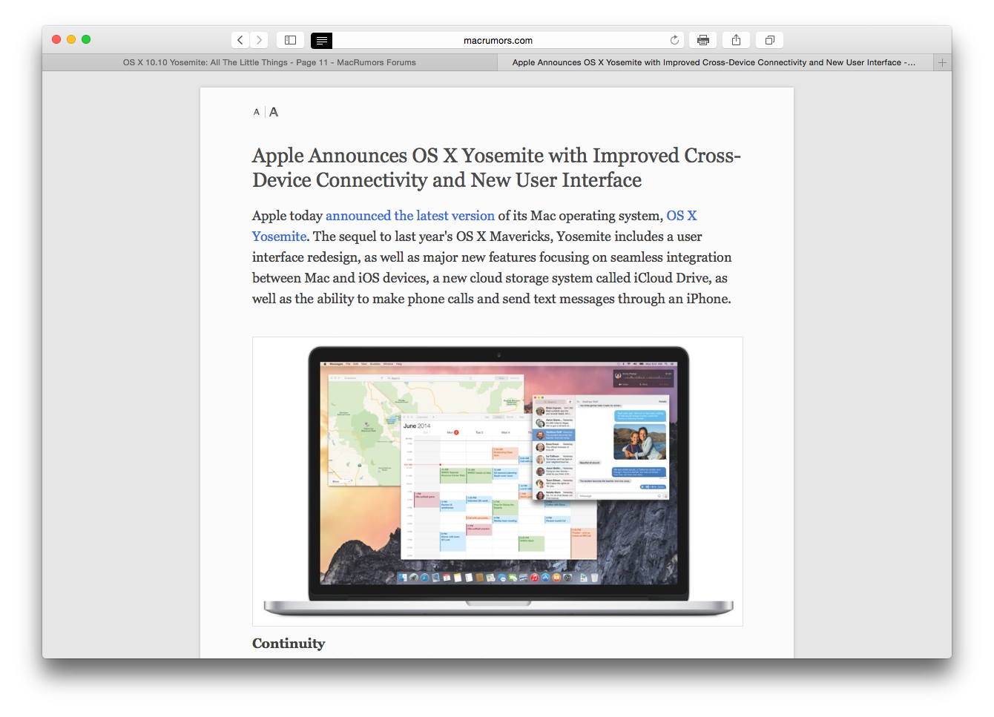Add a new tab with plus button
Screen dimensions: 994x717
942,62
